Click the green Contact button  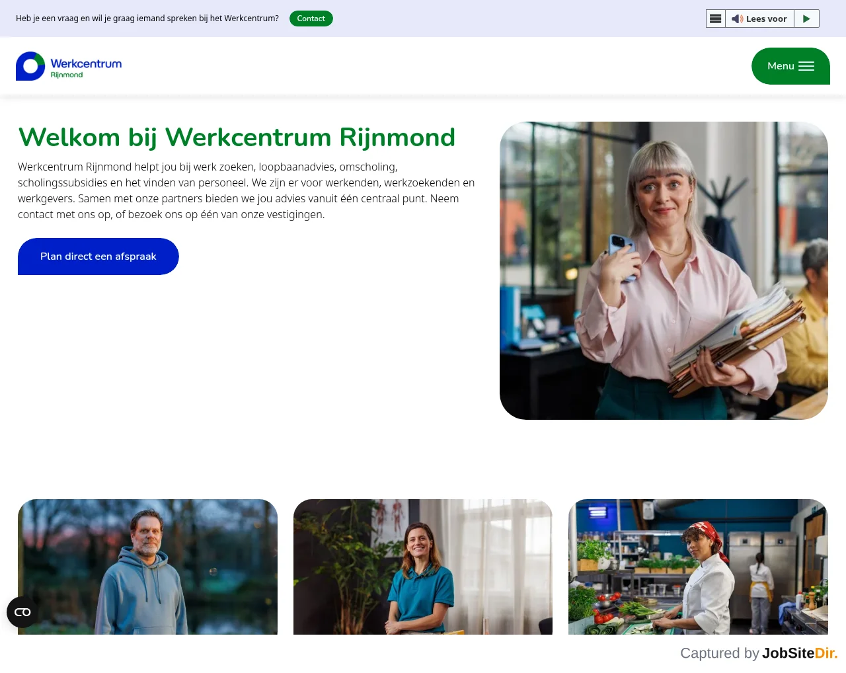click(x=311, y=19)
